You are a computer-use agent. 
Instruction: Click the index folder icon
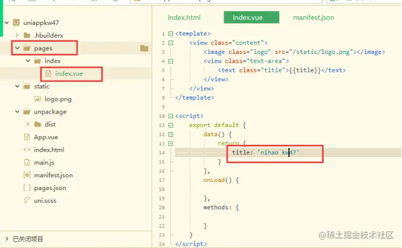[x=37, y=61]
